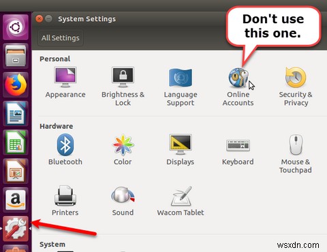327x252 pixels.
Task: Click the All Settings button
Action: 61,37
